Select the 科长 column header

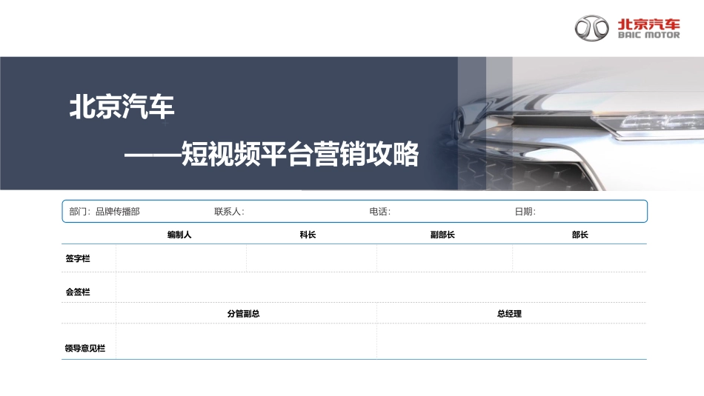[x=308, y=235]
